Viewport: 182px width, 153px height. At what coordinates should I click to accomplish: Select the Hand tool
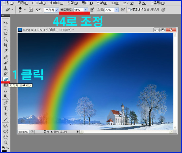tap(5, 137)
